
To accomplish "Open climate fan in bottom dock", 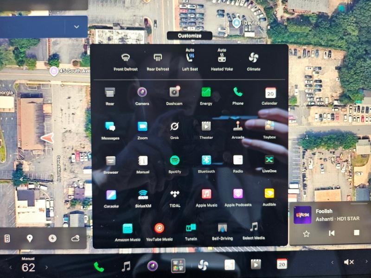I will [203, 265].
